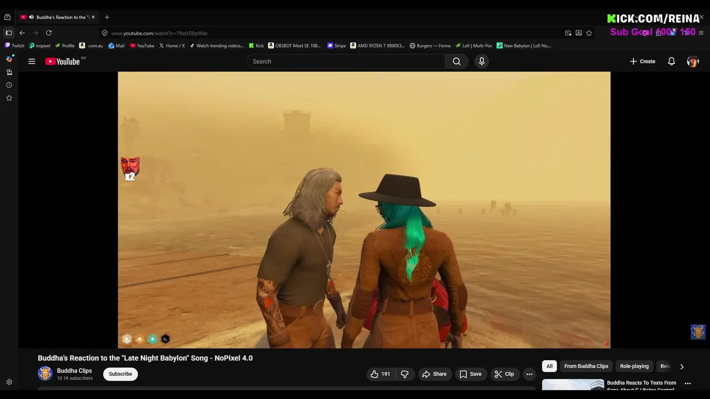The image size is (710, 399).
Task: Open the sidebar history clock icon
Action: [x=9, y=85]
